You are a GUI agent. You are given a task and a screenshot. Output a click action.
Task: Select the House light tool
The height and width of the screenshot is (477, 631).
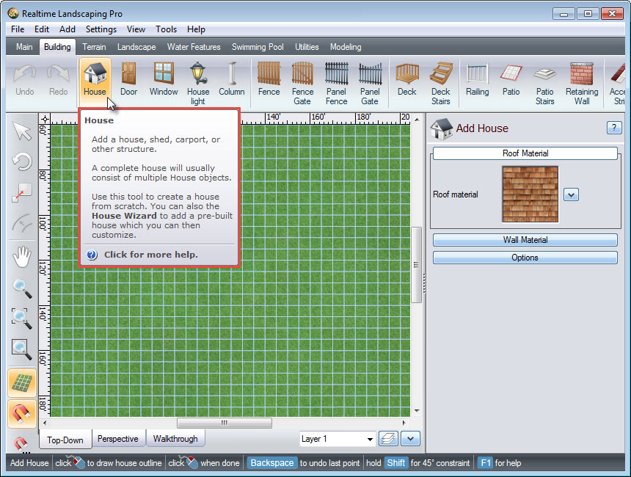pyautogui.click(x=198, y=82)
